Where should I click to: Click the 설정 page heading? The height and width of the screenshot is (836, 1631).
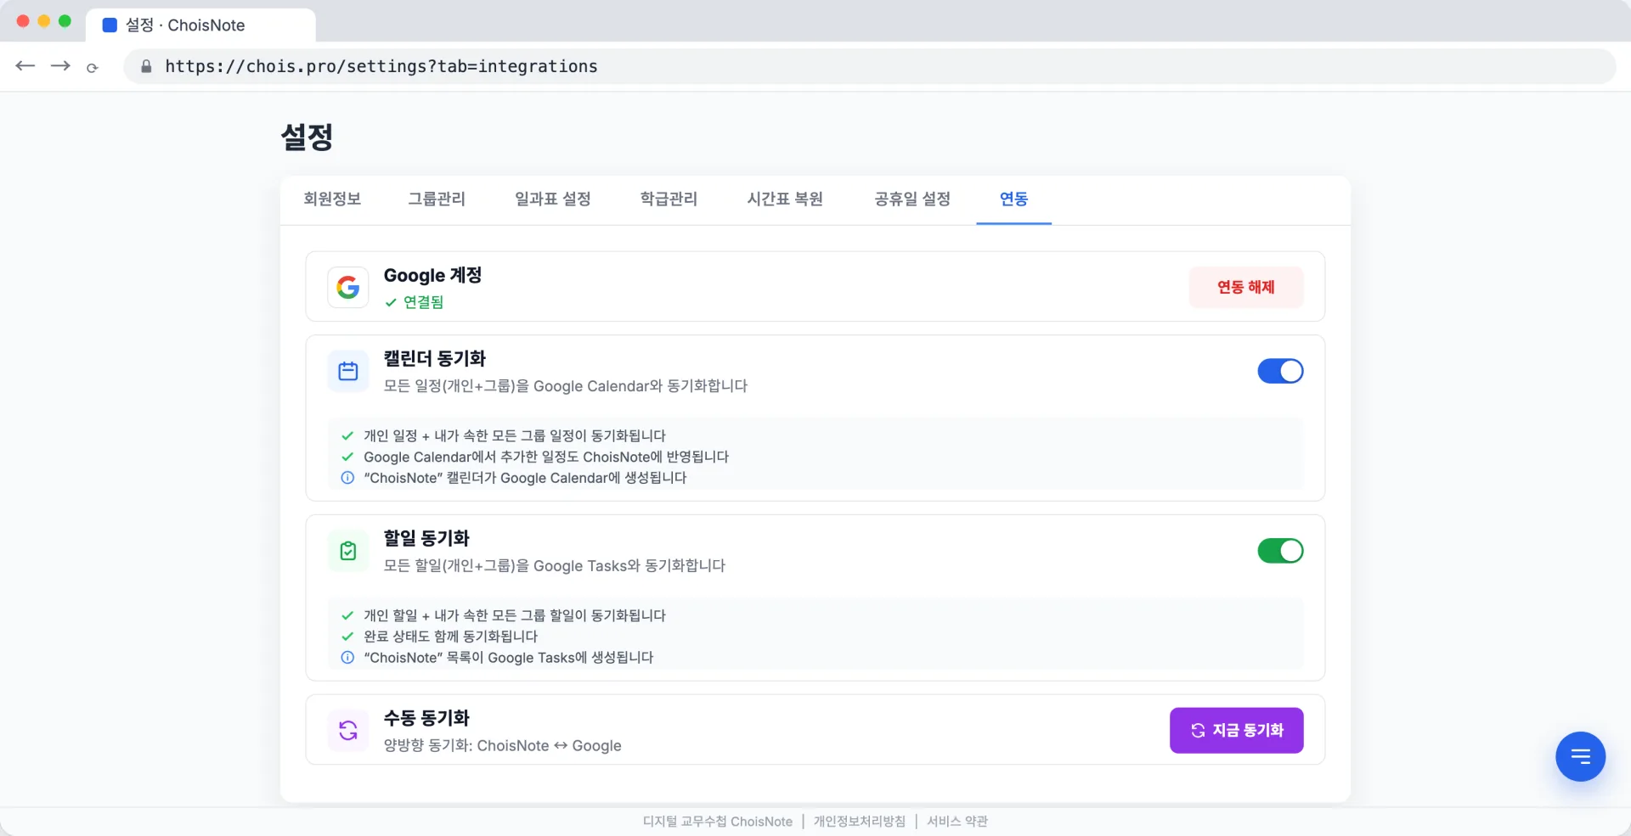point(307,137)
